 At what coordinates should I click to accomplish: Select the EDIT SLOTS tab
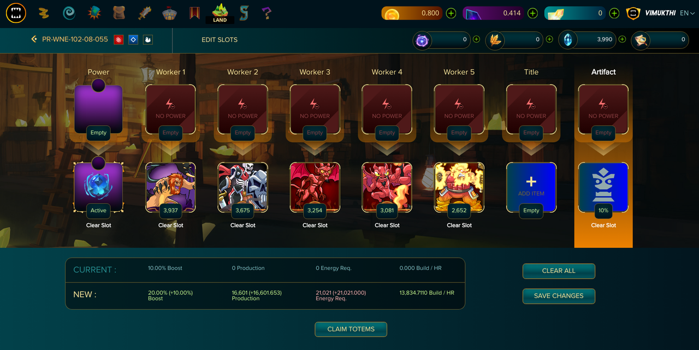[220, 40]
